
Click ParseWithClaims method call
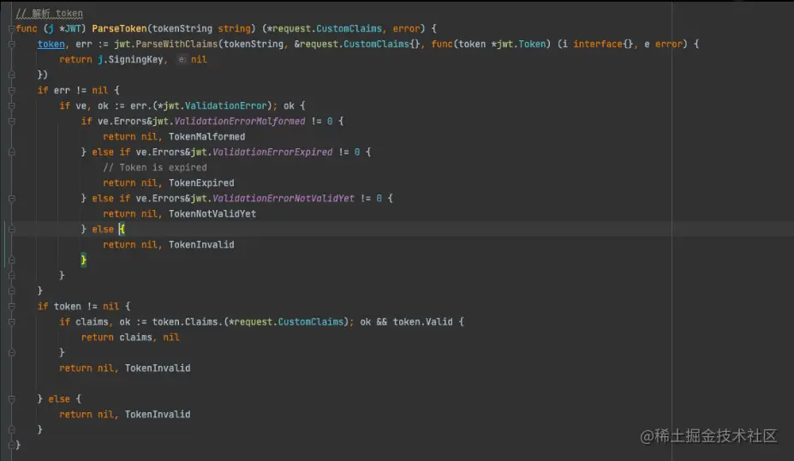176,44
